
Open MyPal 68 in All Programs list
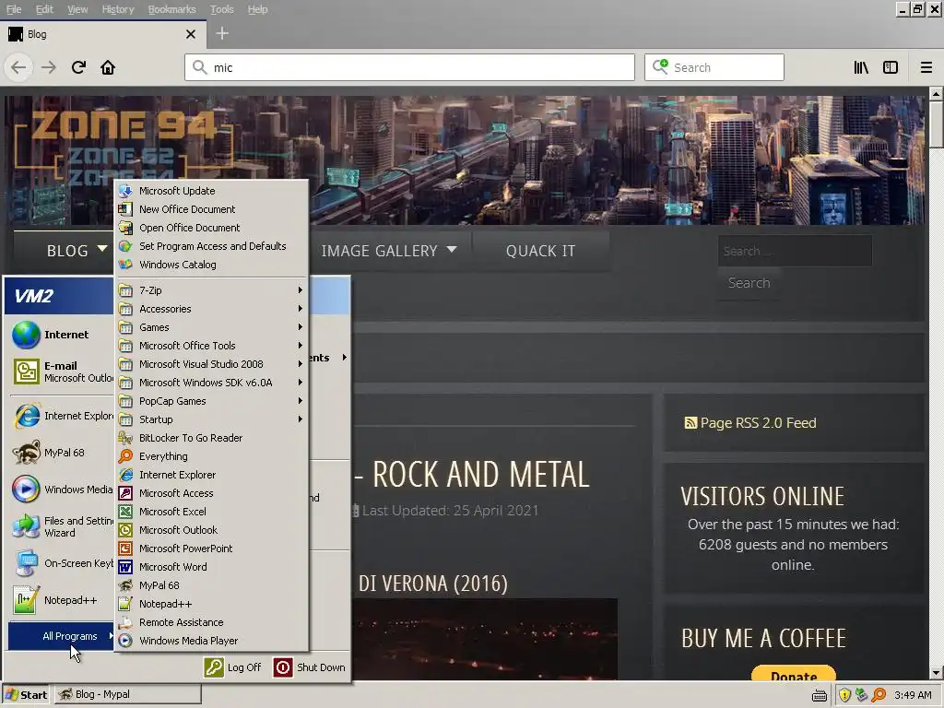tap(212, 585)
